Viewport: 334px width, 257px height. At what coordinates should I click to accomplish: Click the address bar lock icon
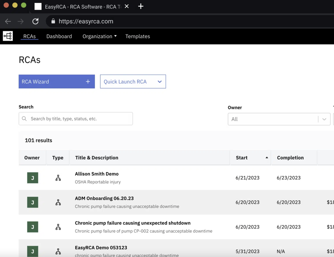[x=53, y=21]
